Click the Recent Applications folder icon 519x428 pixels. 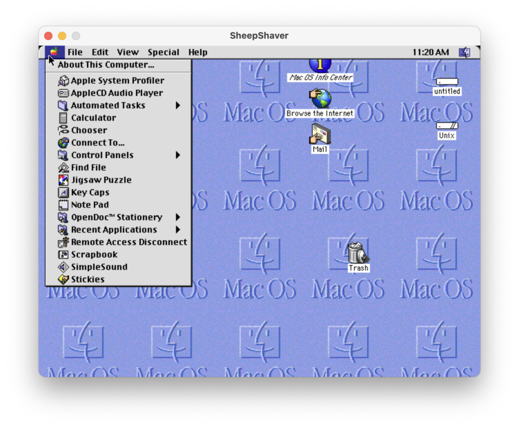(x=63, y=229)
